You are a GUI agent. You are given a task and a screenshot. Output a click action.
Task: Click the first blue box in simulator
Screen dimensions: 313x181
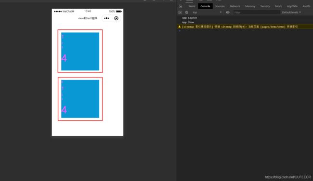coord(80,52)
